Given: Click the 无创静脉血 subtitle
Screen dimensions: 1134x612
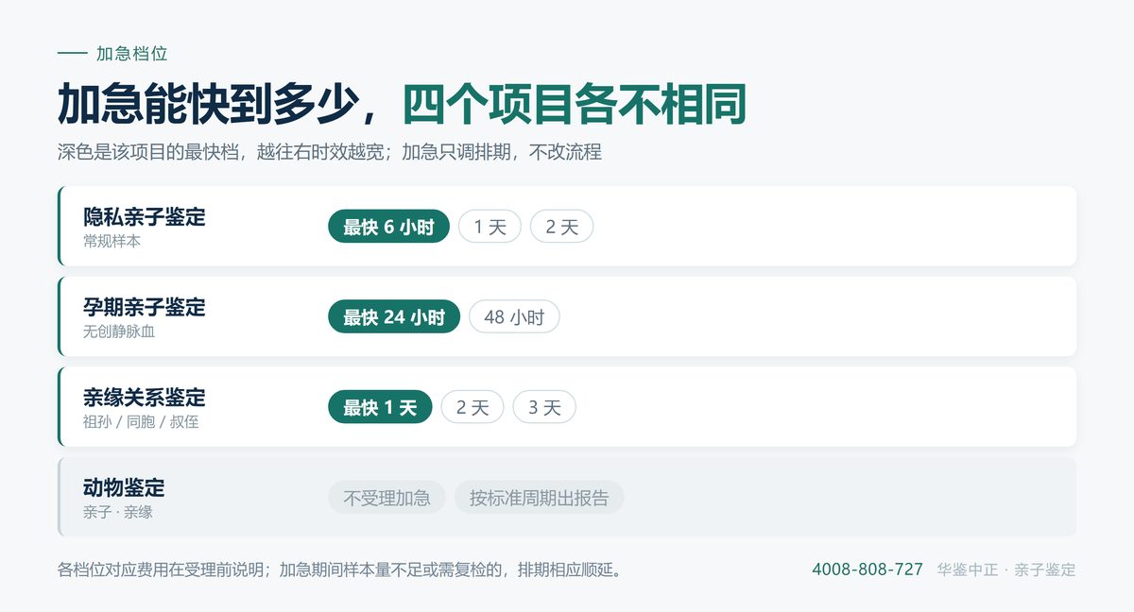Looking at the screenshot, I should click(119, 332).
